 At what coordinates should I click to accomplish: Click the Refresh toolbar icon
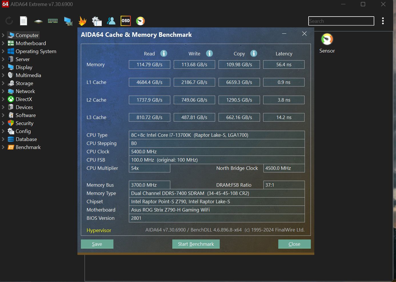[x=9, y=21]
